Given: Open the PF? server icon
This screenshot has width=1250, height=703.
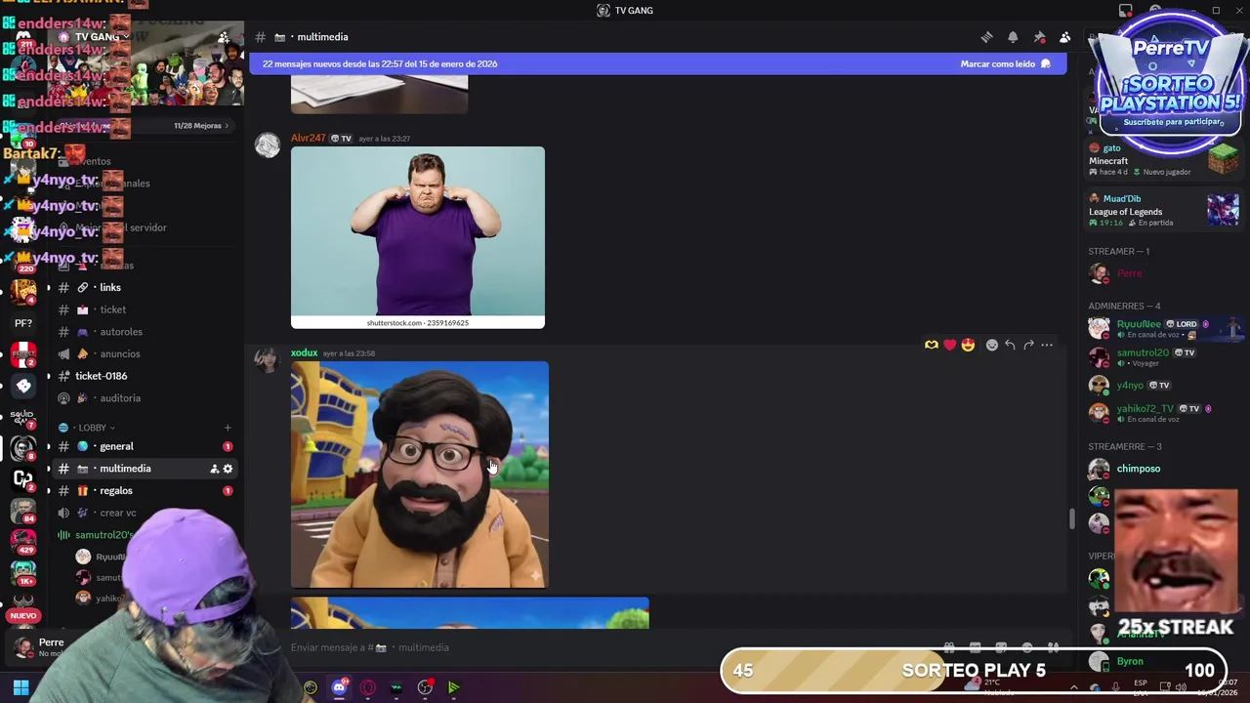Looking at the screenshot, I should coord(23,323).
